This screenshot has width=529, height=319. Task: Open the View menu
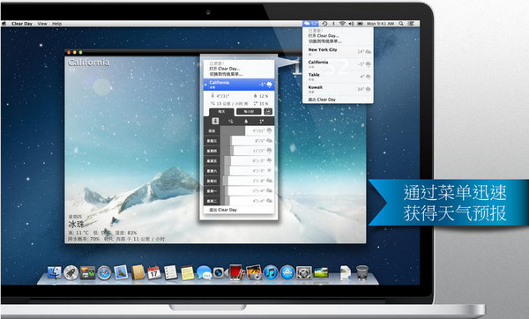[42, 24]
